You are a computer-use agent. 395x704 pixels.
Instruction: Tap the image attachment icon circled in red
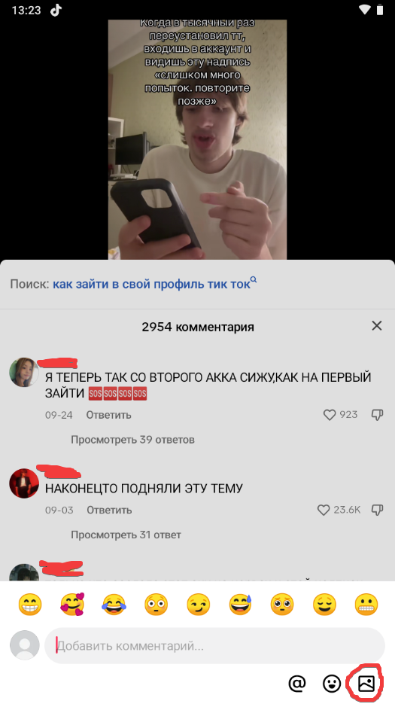pos(366,684)
